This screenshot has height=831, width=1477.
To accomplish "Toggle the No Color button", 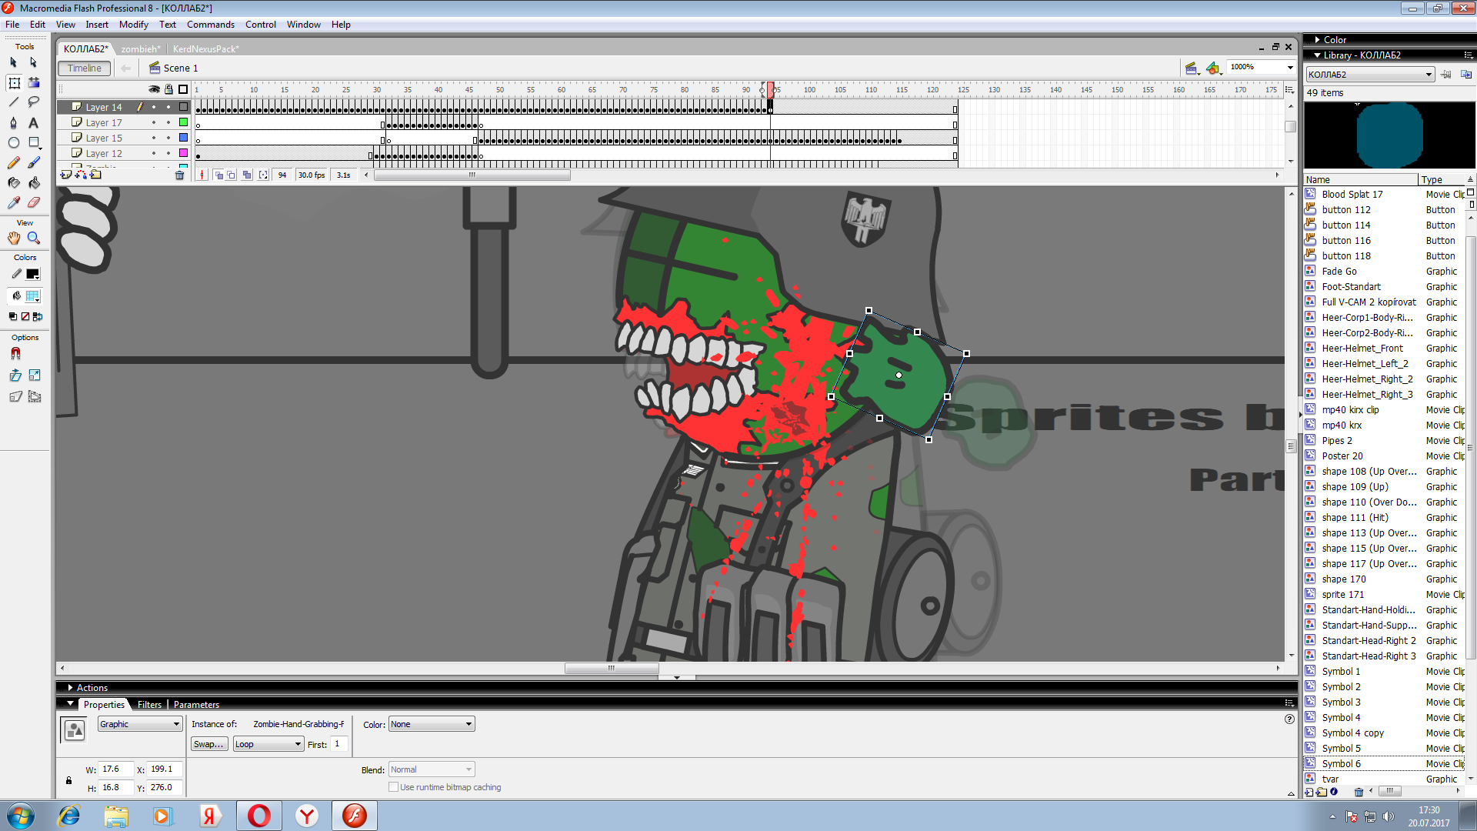I will click(25, 316).
